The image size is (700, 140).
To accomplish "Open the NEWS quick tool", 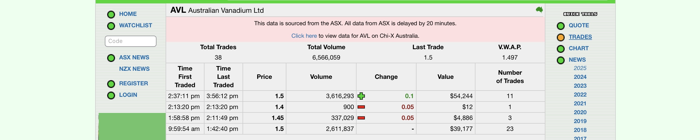I will [x=577, y=60].
